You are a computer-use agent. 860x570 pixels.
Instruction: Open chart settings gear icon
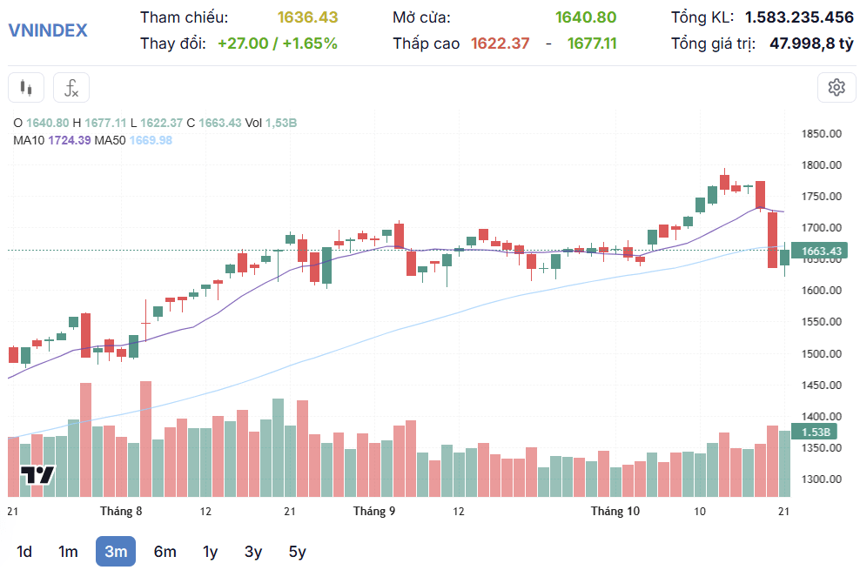[836, 88]
